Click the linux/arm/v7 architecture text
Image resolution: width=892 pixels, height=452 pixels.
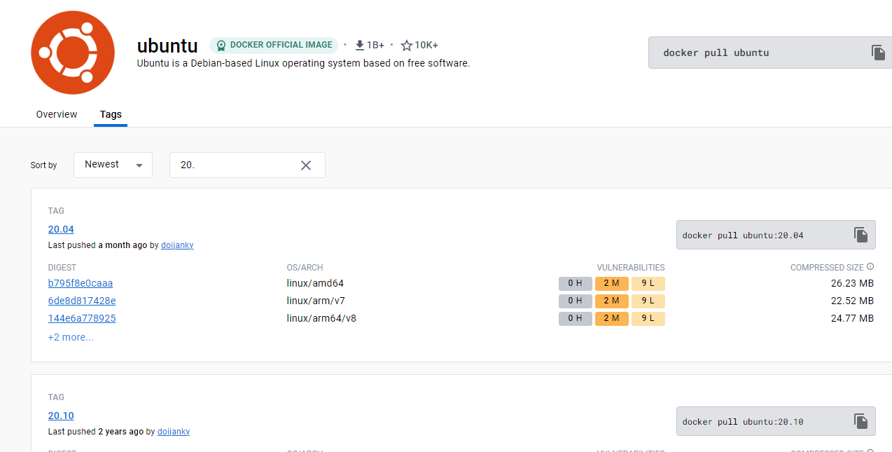[316, 301]
